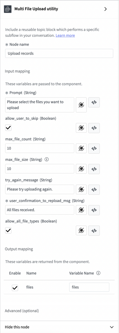Uncheck the allow_user_to_skip checkbox
Viewport: 119px width, 333px height.
(8, 128)
